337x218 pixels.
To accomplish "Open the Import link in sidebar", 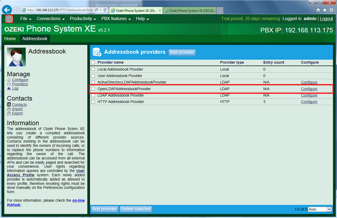I will pos(17,109).
